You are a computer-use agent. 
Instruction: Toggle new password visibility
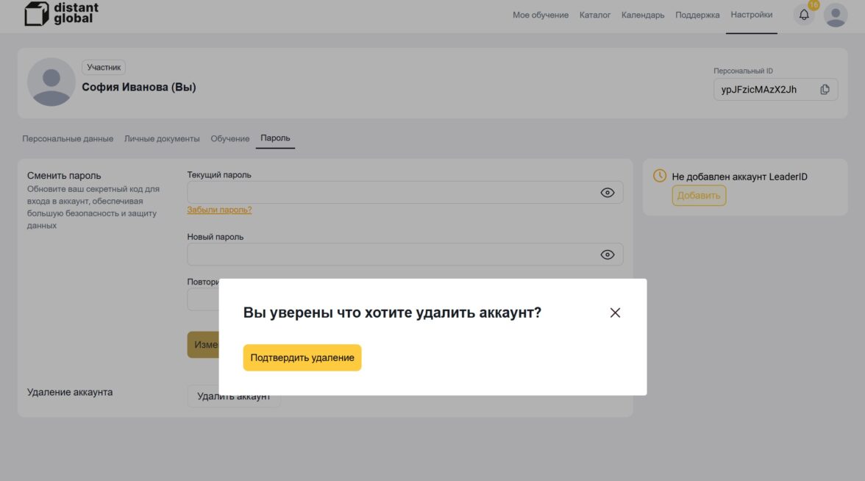607,254
